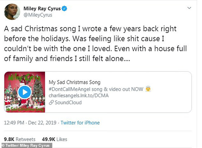The image size is (202, 148).
Task: Play the SoundCloud track with play button
Action: 24,92
